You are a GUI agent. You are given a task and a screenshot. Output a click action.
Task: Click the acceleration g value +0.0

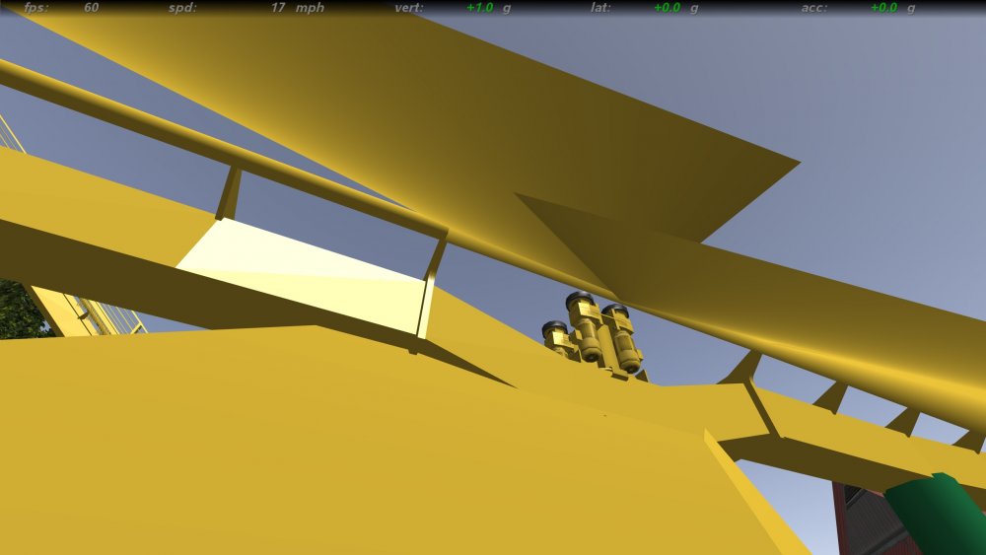click(883, 8)
